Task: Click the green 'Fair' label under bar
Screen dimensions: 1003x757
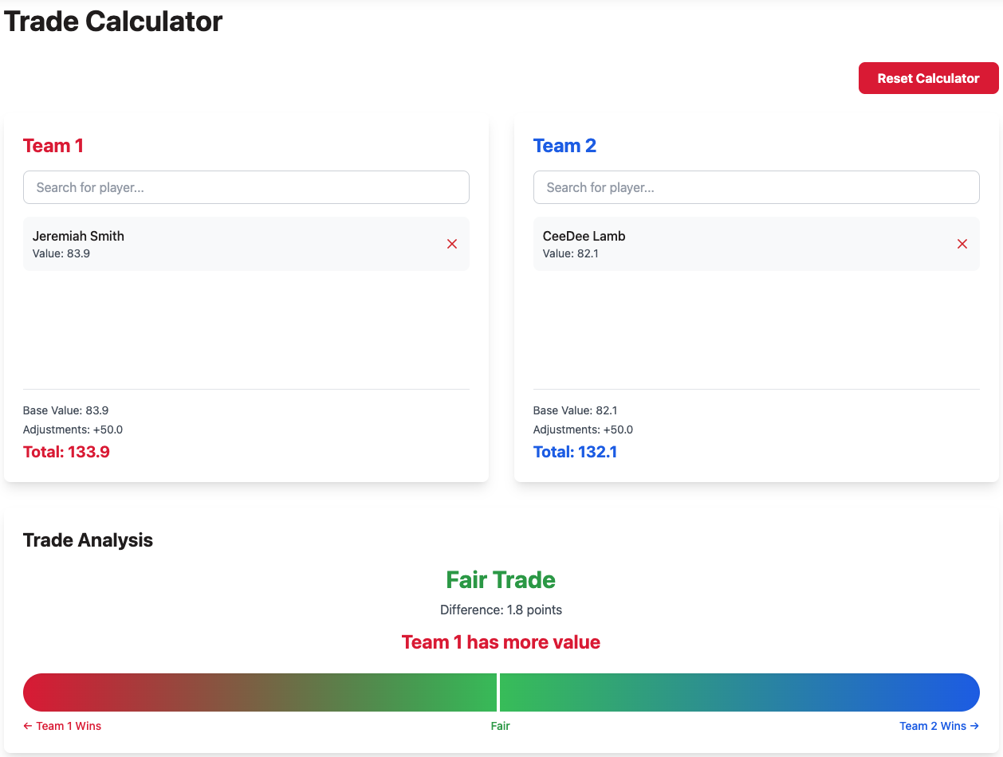Action: tap(500, 726)
